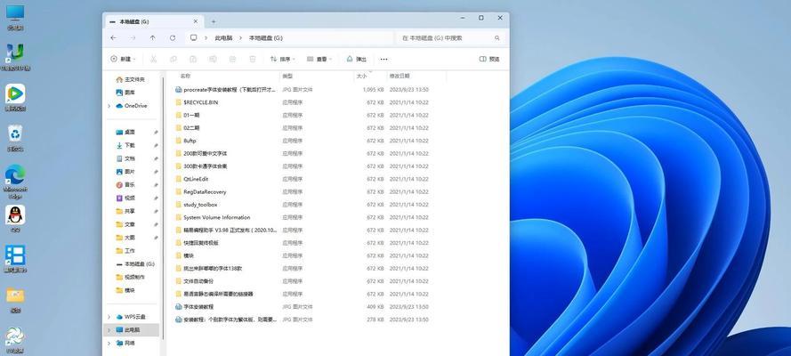Expand 此电脑 chevron in navigation pane

[x=109, y=330]
